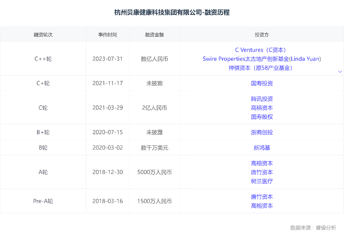Click the date 2021-03-29
The height and width of the screenshot is (242, 344).
point(107,108)
